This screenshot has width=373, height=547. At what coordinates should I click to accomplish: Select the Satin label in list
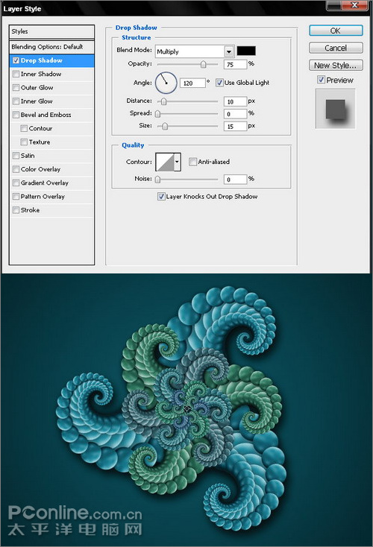click(28, 156)
